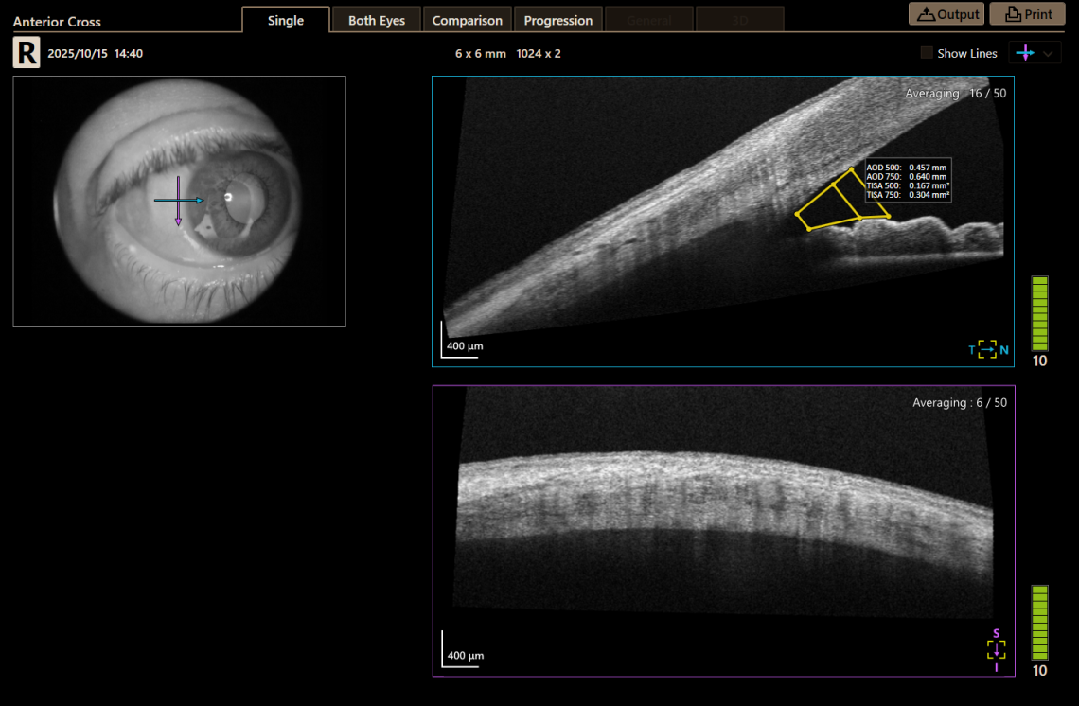This screenshot has height=706, width=1079.
Task: Select the Single tab
Action: pos(286,19)
